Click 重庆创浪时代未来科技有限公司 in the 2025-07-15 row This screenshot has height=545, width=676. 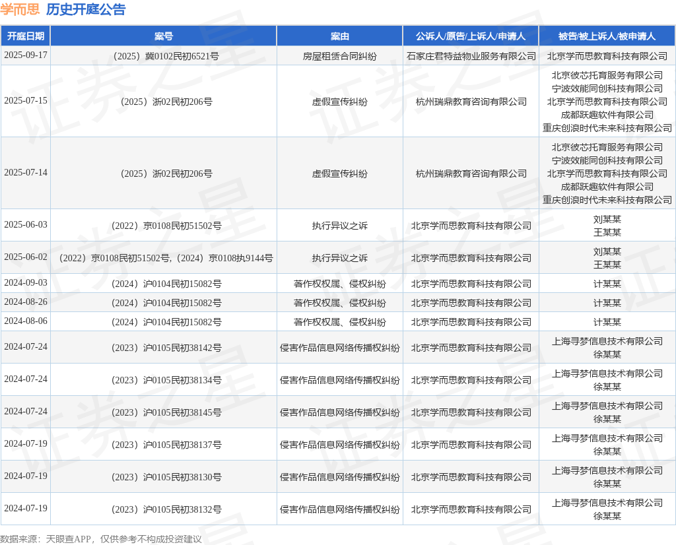pos(607,128)
